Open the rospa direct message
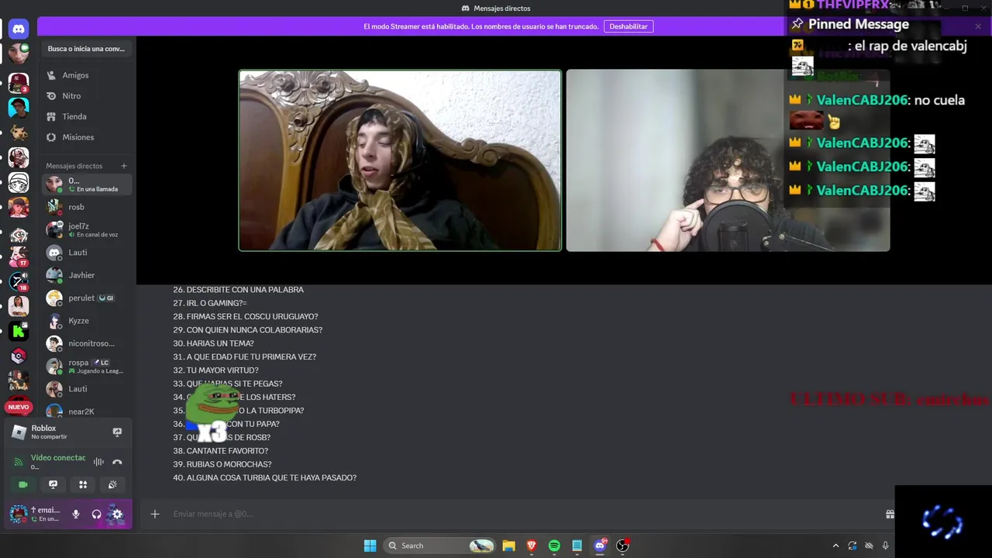 point(86,366)
